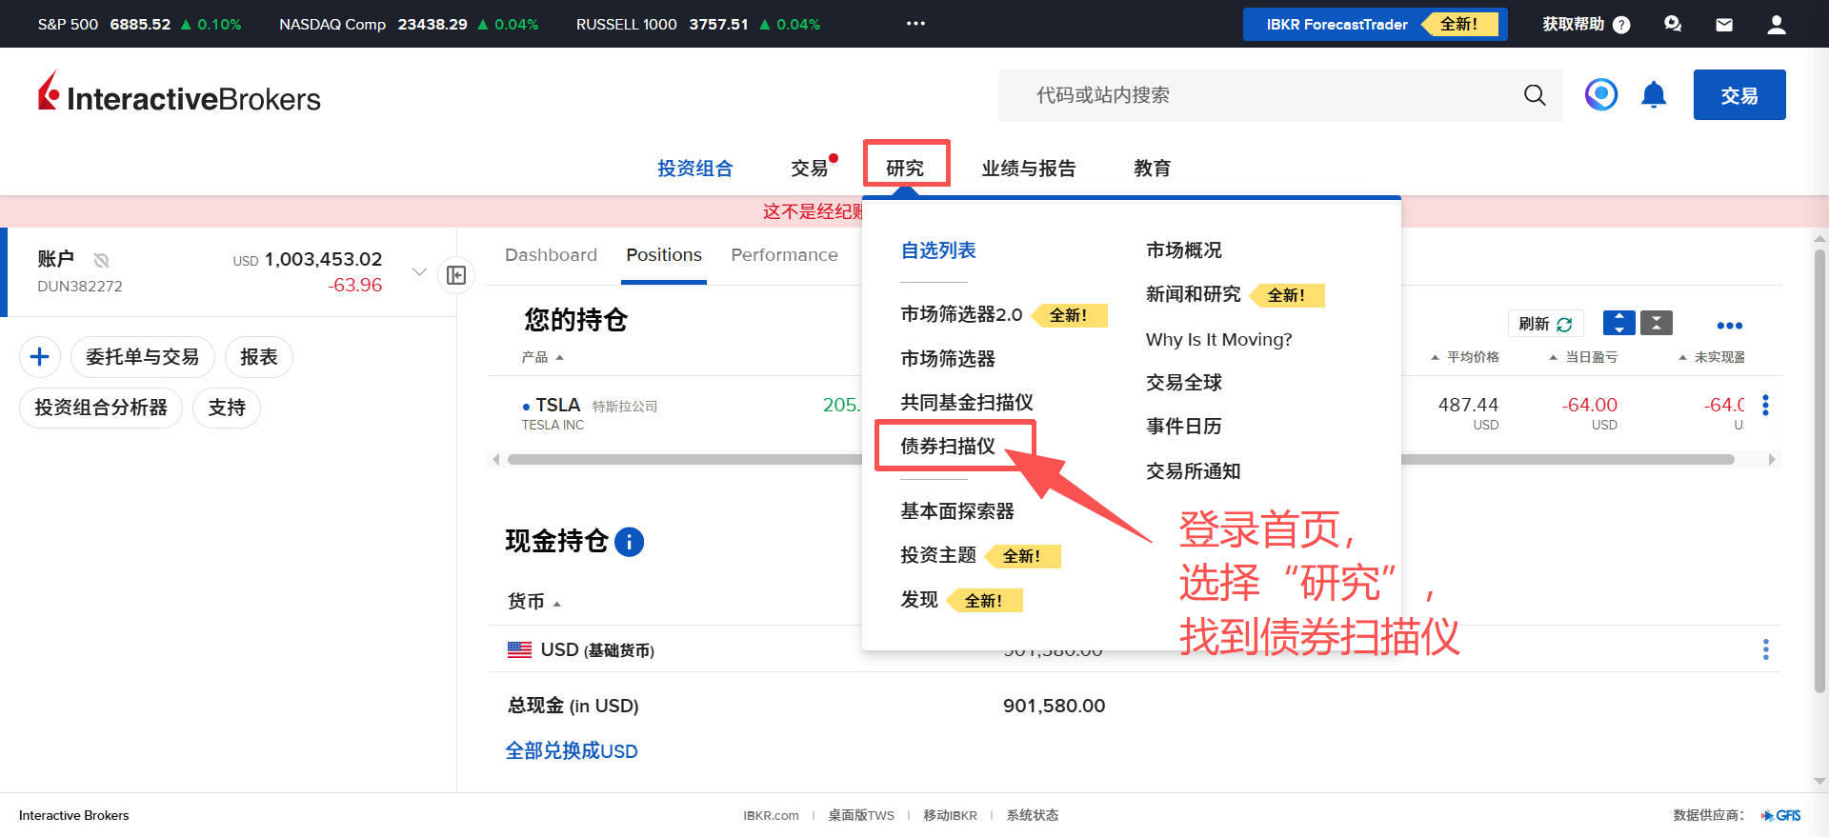
Task: Collapse all position rows
Action: click(x=1657, y=324)
